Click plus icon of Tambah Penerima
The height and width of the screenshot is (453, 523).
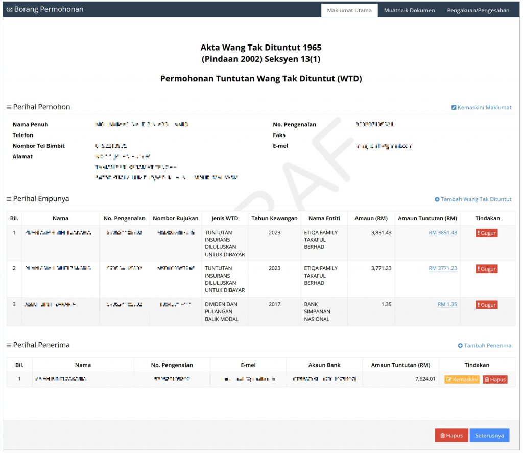(x=460, y=346)
